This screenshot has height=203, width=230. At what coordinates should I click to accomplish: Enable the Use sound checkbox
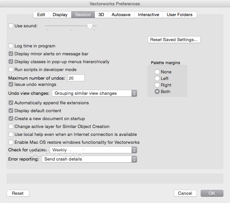coord(11,26)
